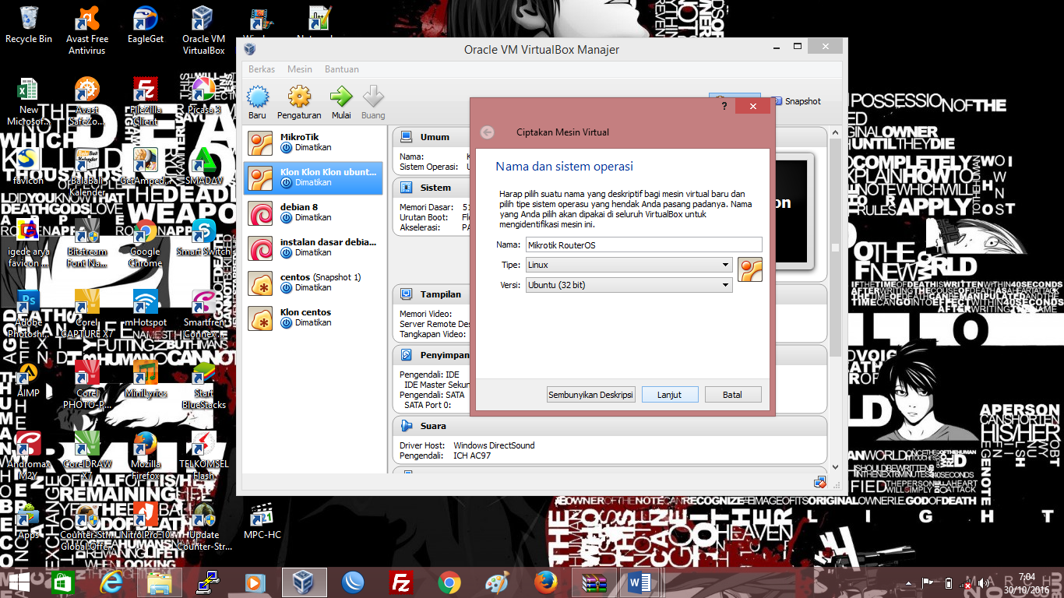Open Avast Free Antivirus desktop icon
Viewport: 1064px width, 598px height.
[x=86, y=30]
